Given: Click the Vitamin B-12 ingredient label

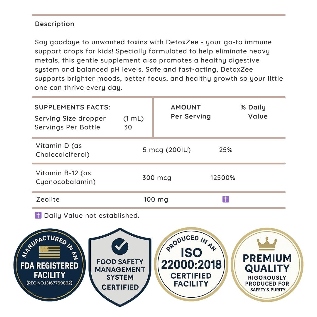Looking at the screenshot, I should [x=65, y=178].
